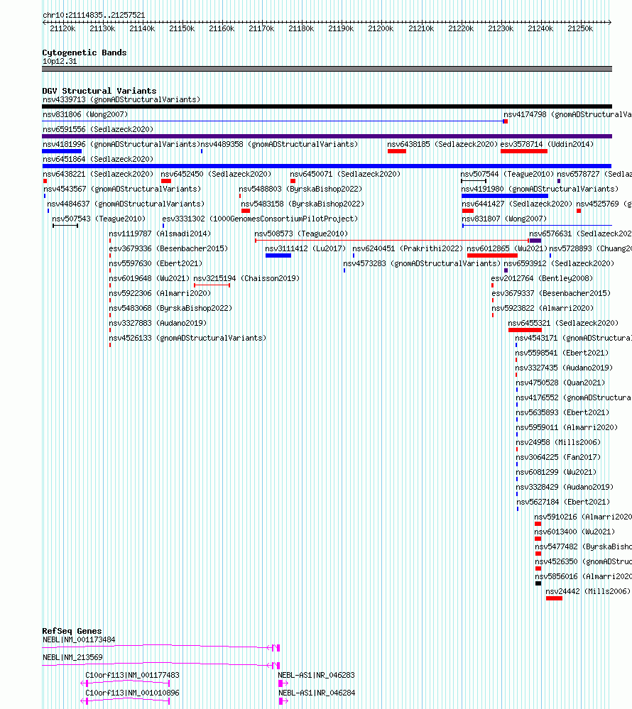Image resolution: width=632 pixels, height=709 pixels.
Task: Select the nsv3215194 (Chaisson2019) red span
Action: click(212, 285)
